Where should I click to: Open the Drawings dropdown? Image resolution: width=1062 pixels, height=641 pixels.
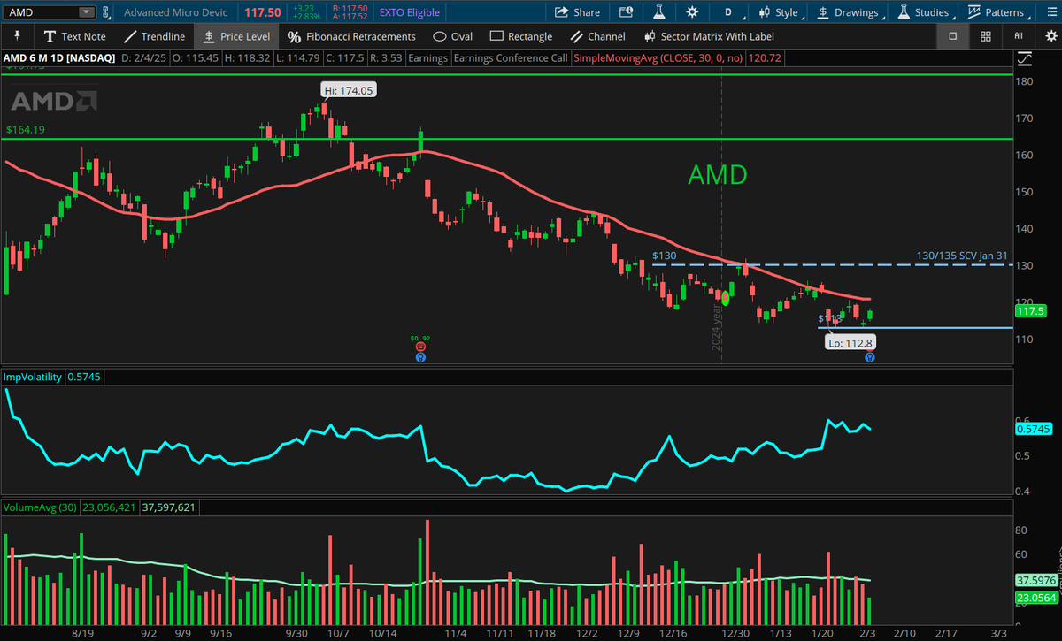click(x=850, y=12)
